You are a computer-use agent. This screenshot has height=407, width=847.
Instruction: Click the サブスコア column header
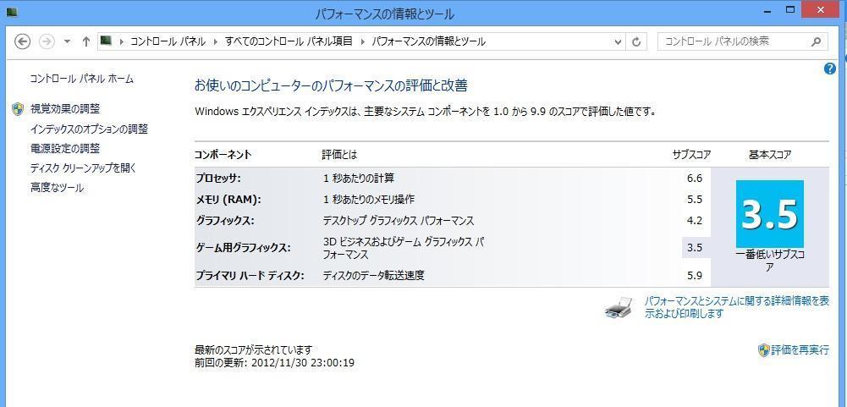[x=691, y=155]
